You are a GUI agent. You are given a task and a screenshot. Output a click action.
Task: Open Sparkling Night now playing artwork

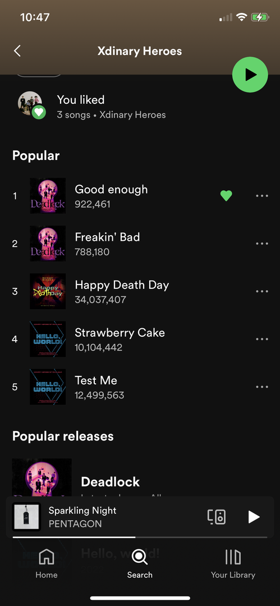point(26,517)
